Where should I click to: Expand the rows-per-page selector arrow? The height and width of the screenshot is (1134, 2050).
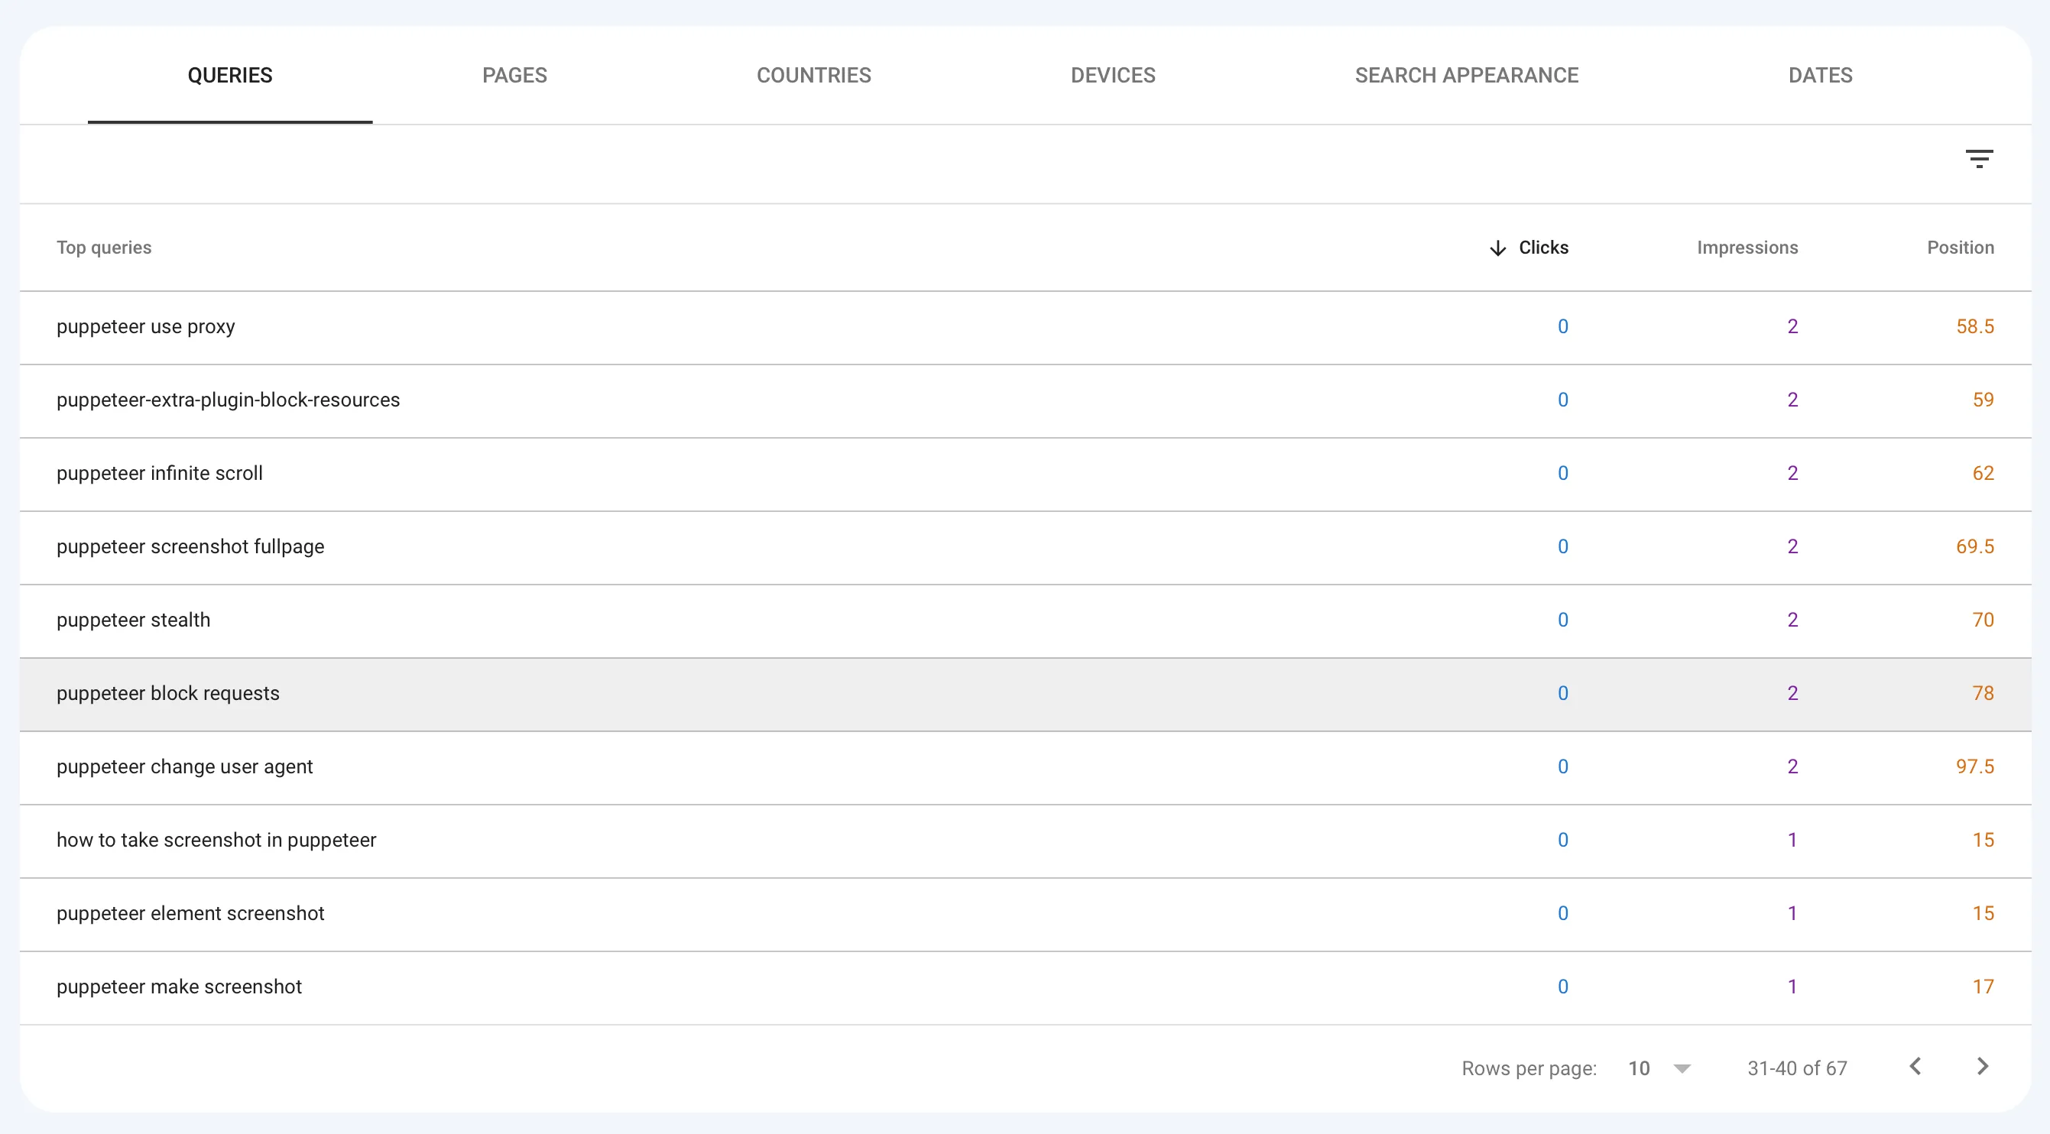point(1682,1069)
